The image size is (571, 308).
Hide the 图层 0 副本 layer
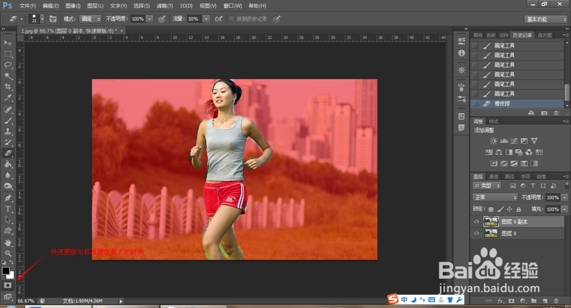477,222
